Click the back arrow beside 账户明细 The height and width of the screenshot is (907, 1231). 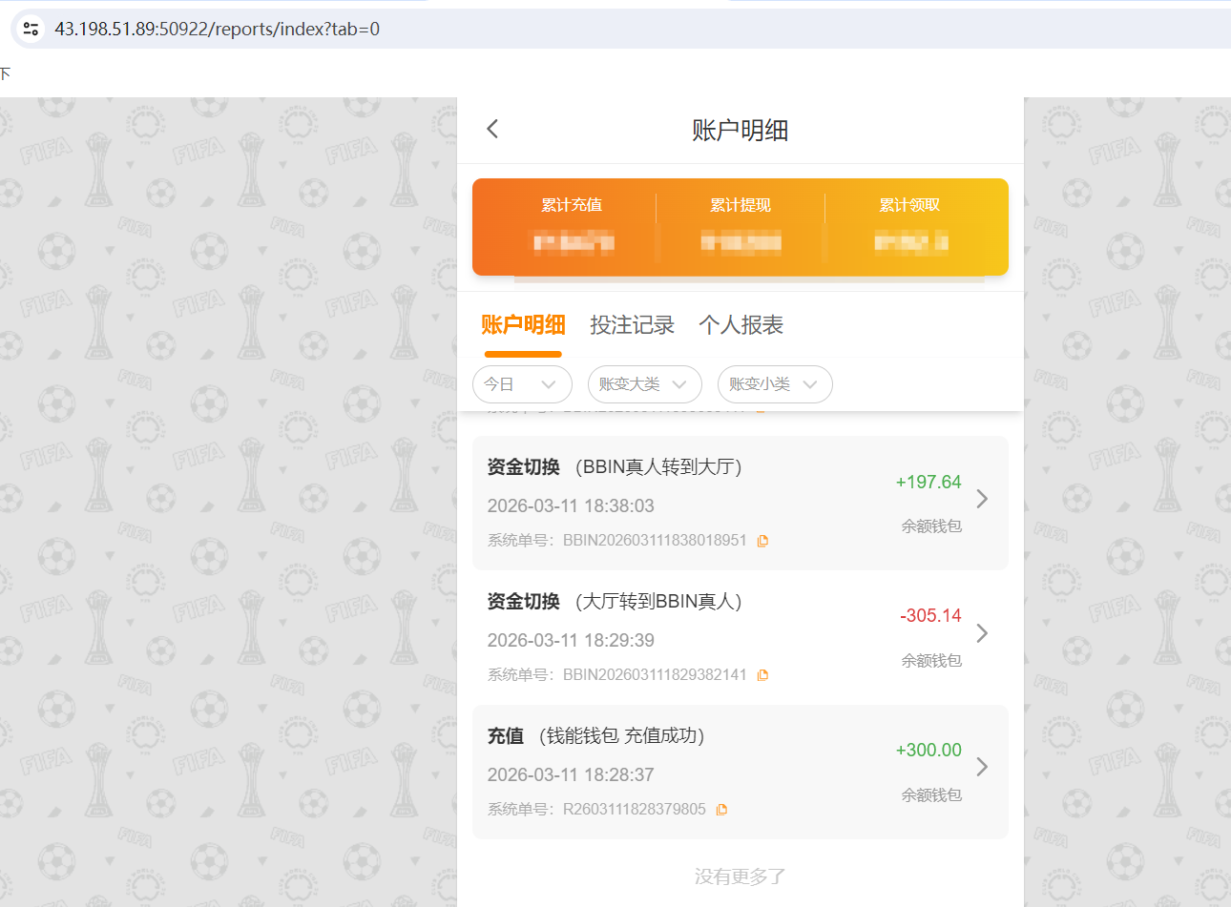tap(491, 128)
